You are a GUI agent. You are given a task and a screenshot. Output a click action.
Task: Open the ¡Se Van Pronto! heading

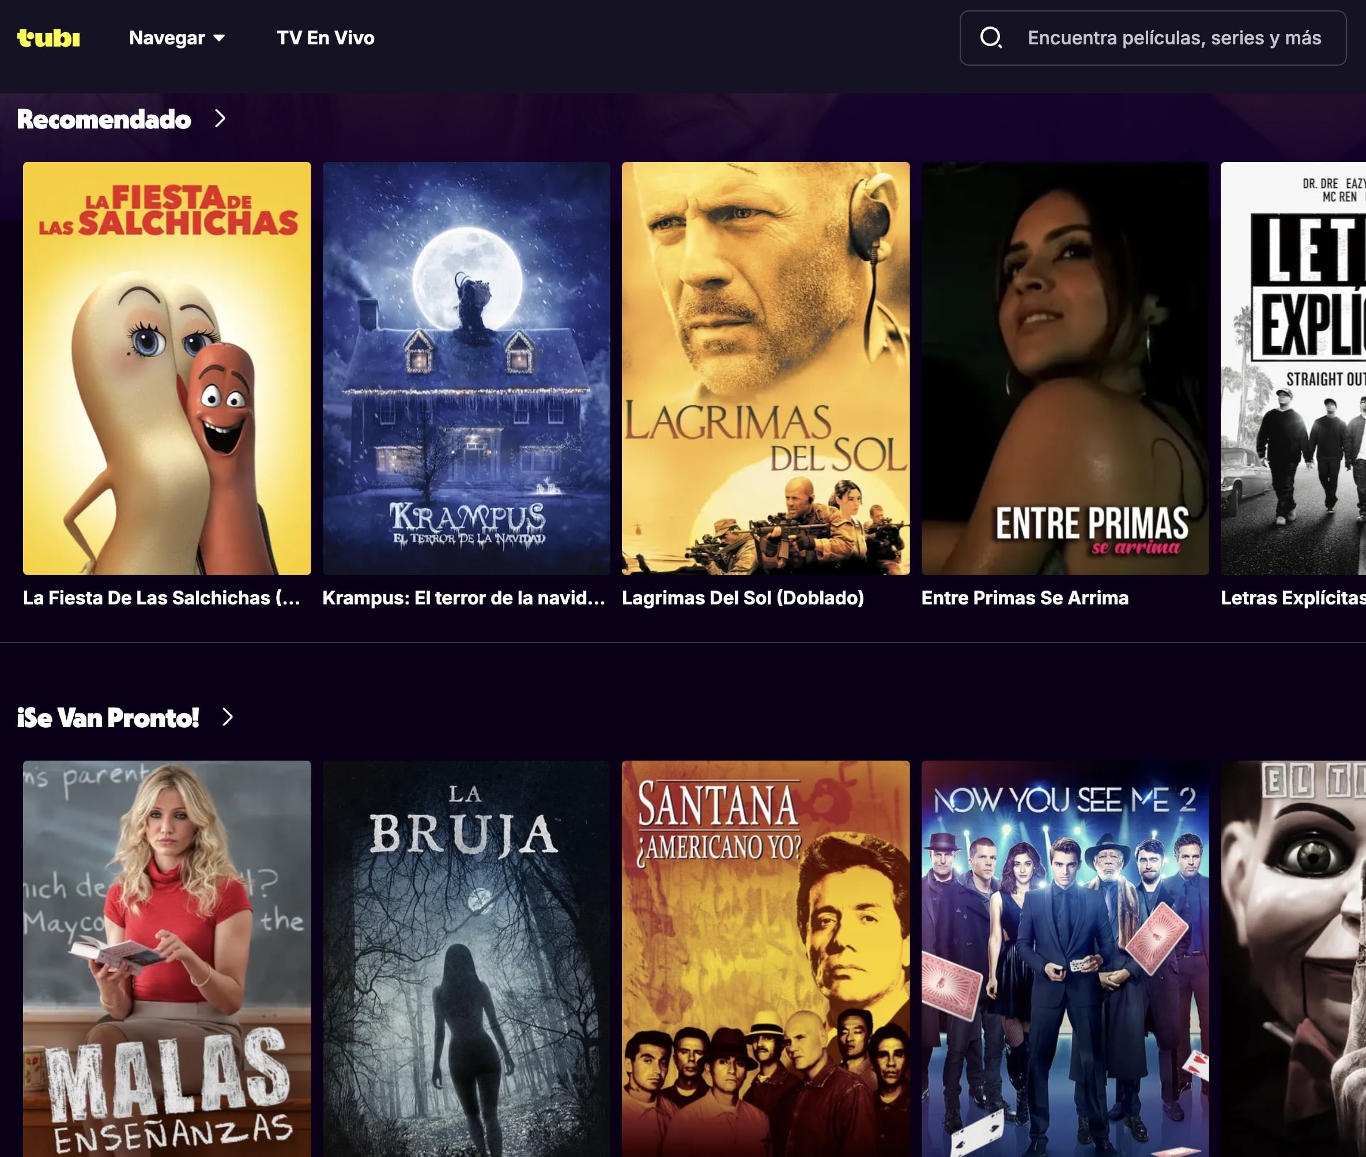coord(108,717)
